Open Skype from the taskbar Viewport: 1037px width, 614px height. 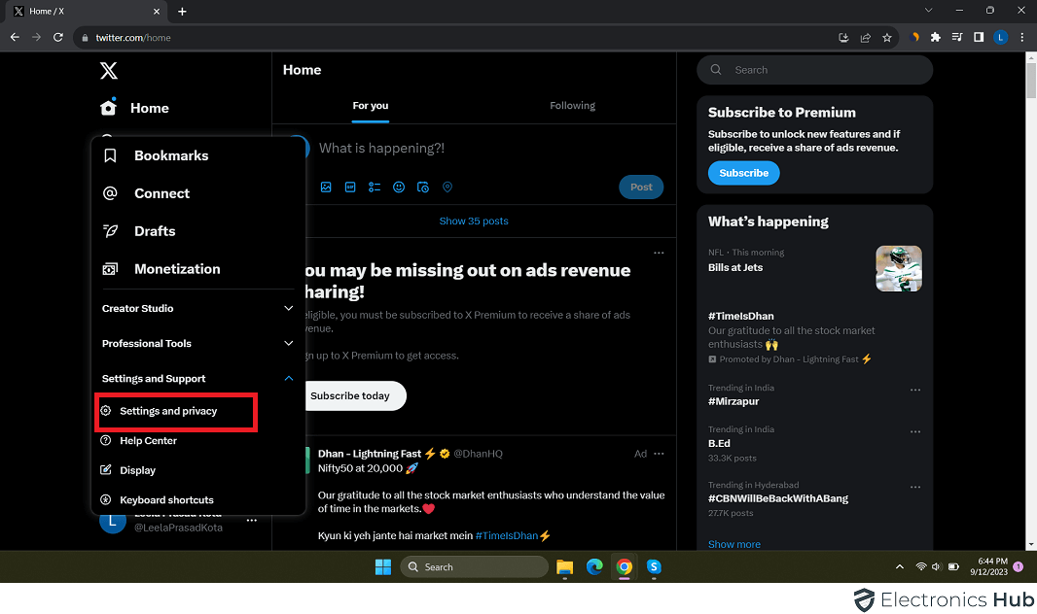654,566
